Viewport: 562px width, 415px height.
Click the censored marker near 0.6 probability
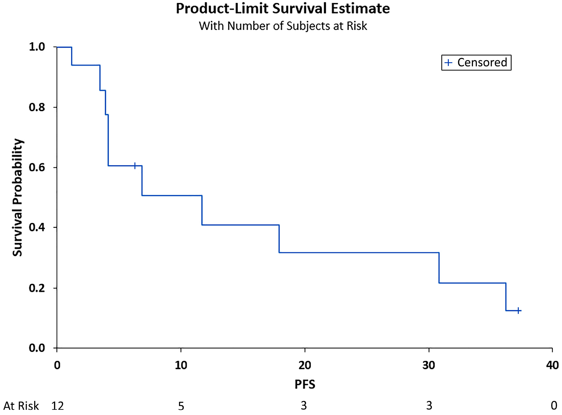point(135,166)
